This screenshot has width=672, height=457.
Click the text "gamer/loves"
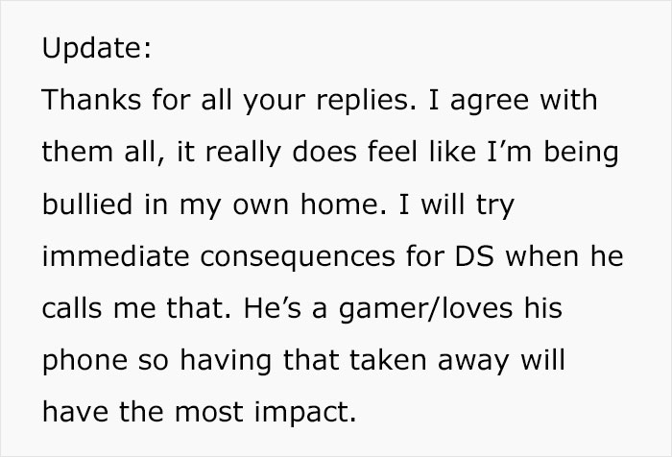425,309
